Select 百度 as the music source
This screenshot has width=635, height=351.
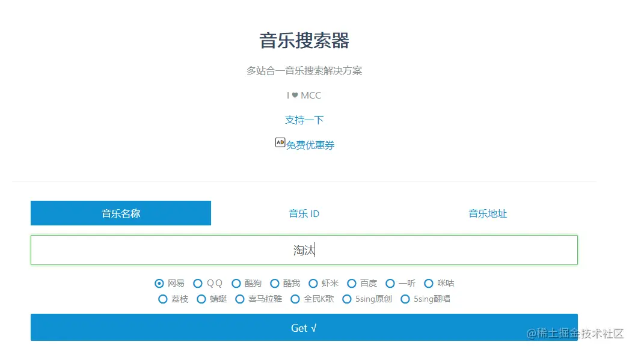pos(352,283)
